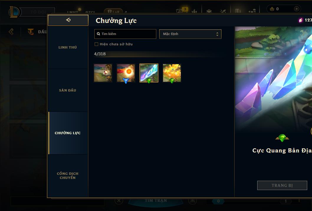Open the Mặc Định sort dropdown
This screenshot has width=312, height=211.
[190, 34]
